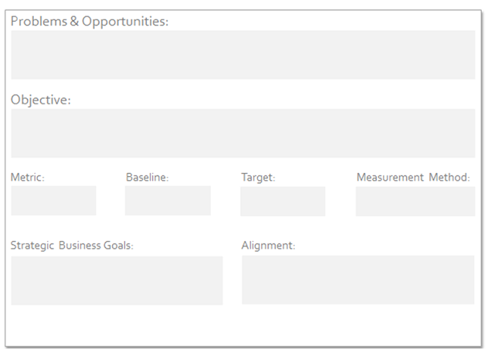Click the Strategic Business Goals text area
The height and width of the screenshot is (356, 488).
coord(117,280)
